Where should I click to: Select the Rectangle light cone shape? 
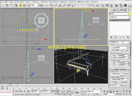[119, 82]
